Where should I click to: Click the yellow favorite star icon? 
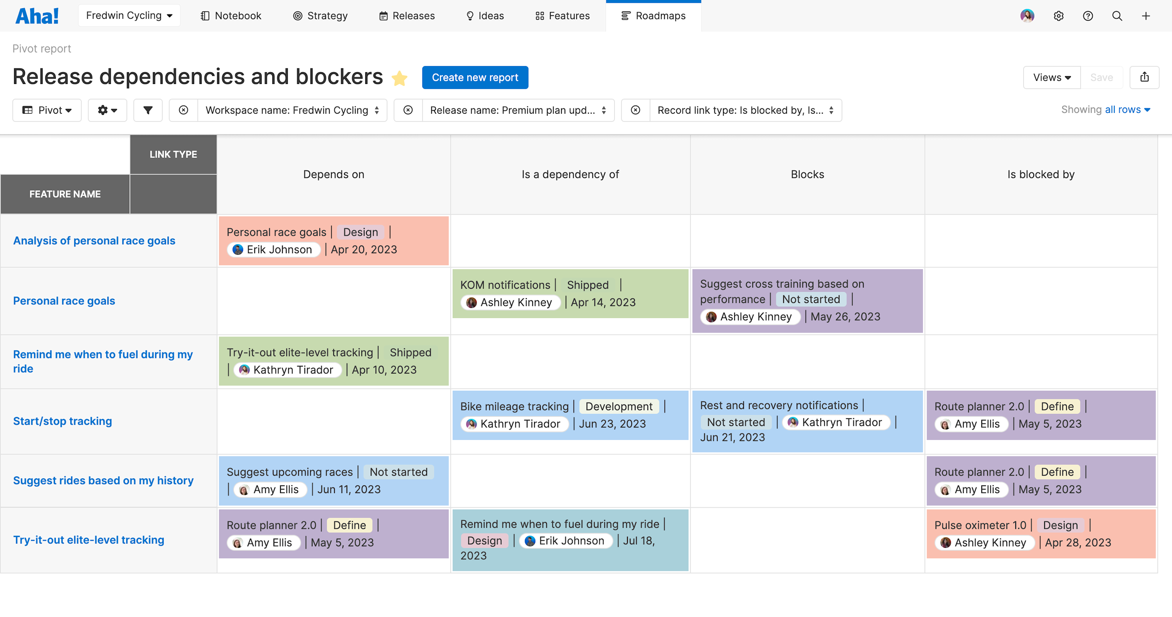(399, 78)
